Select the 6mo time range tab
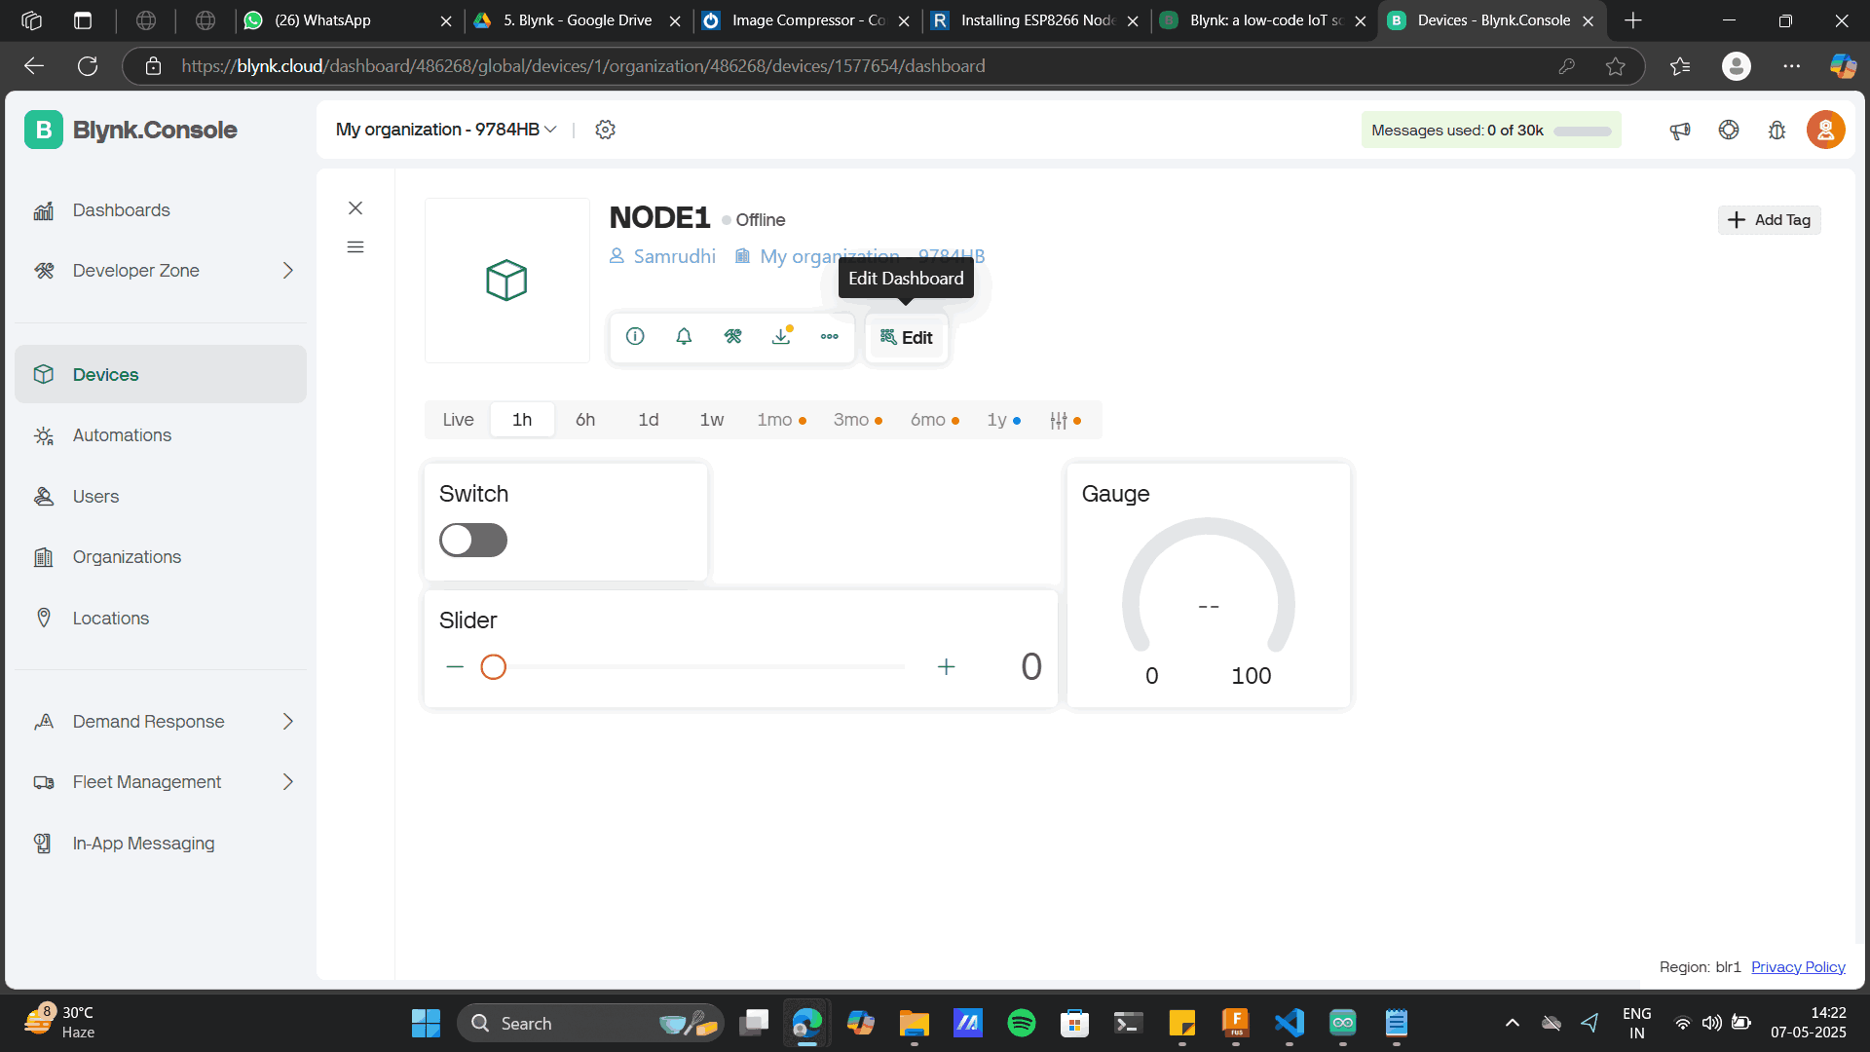 [x=934, y=420]
